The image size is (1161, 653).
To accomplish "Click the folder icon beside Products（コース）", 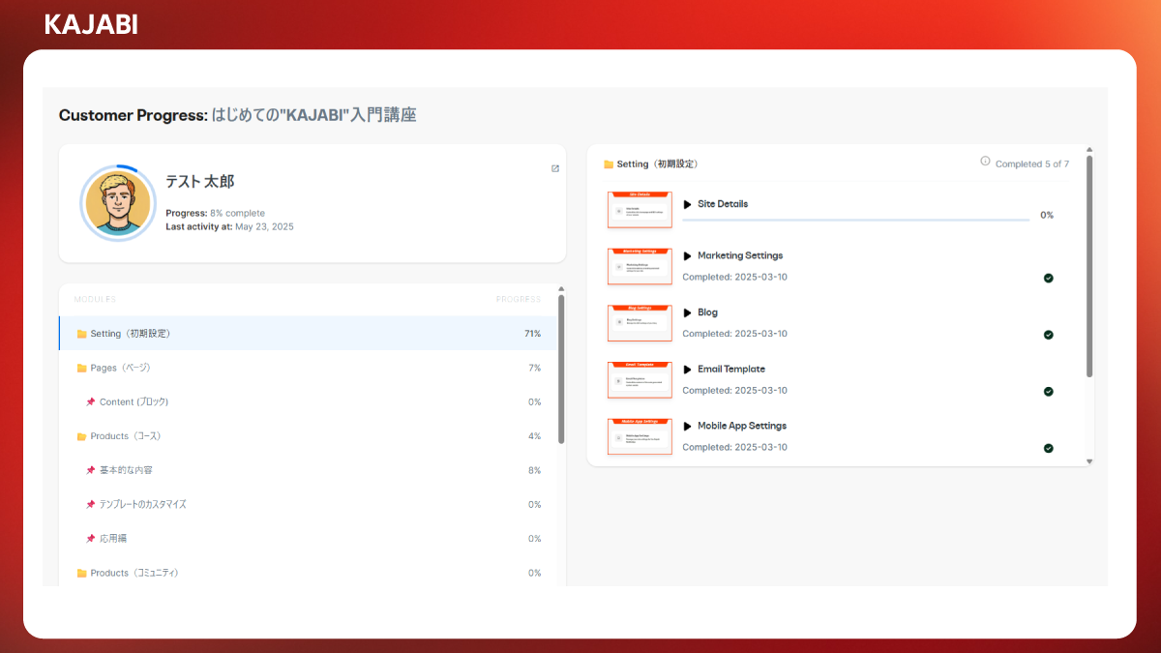I will [82, 436].
